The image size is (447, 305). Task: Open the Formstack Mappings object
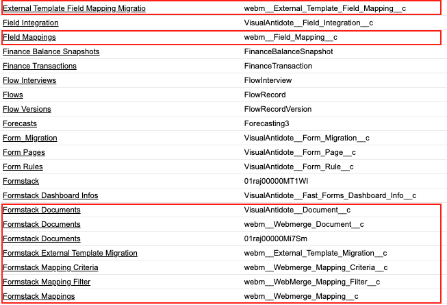[x=39, y=296]
